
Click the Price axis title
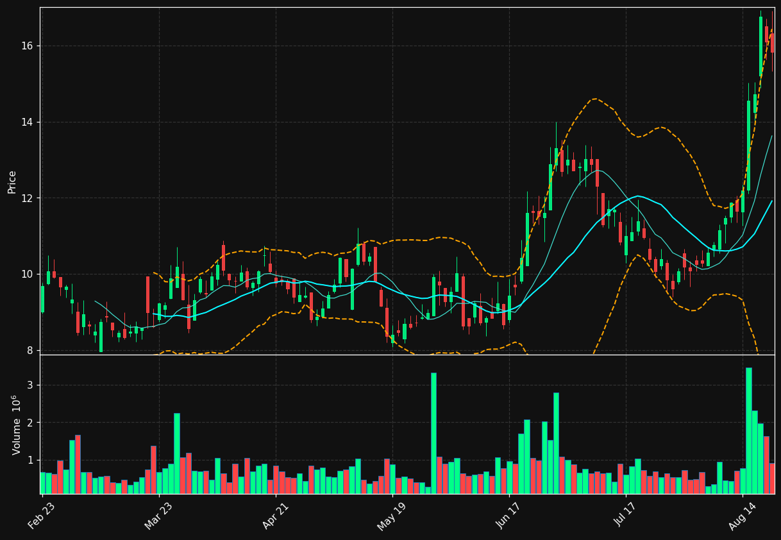(12, 181)
